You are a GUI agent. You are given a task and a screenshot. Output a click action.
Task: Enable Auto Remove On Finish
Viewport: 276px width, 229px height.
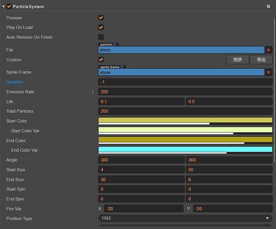click(x=101, y=37)
